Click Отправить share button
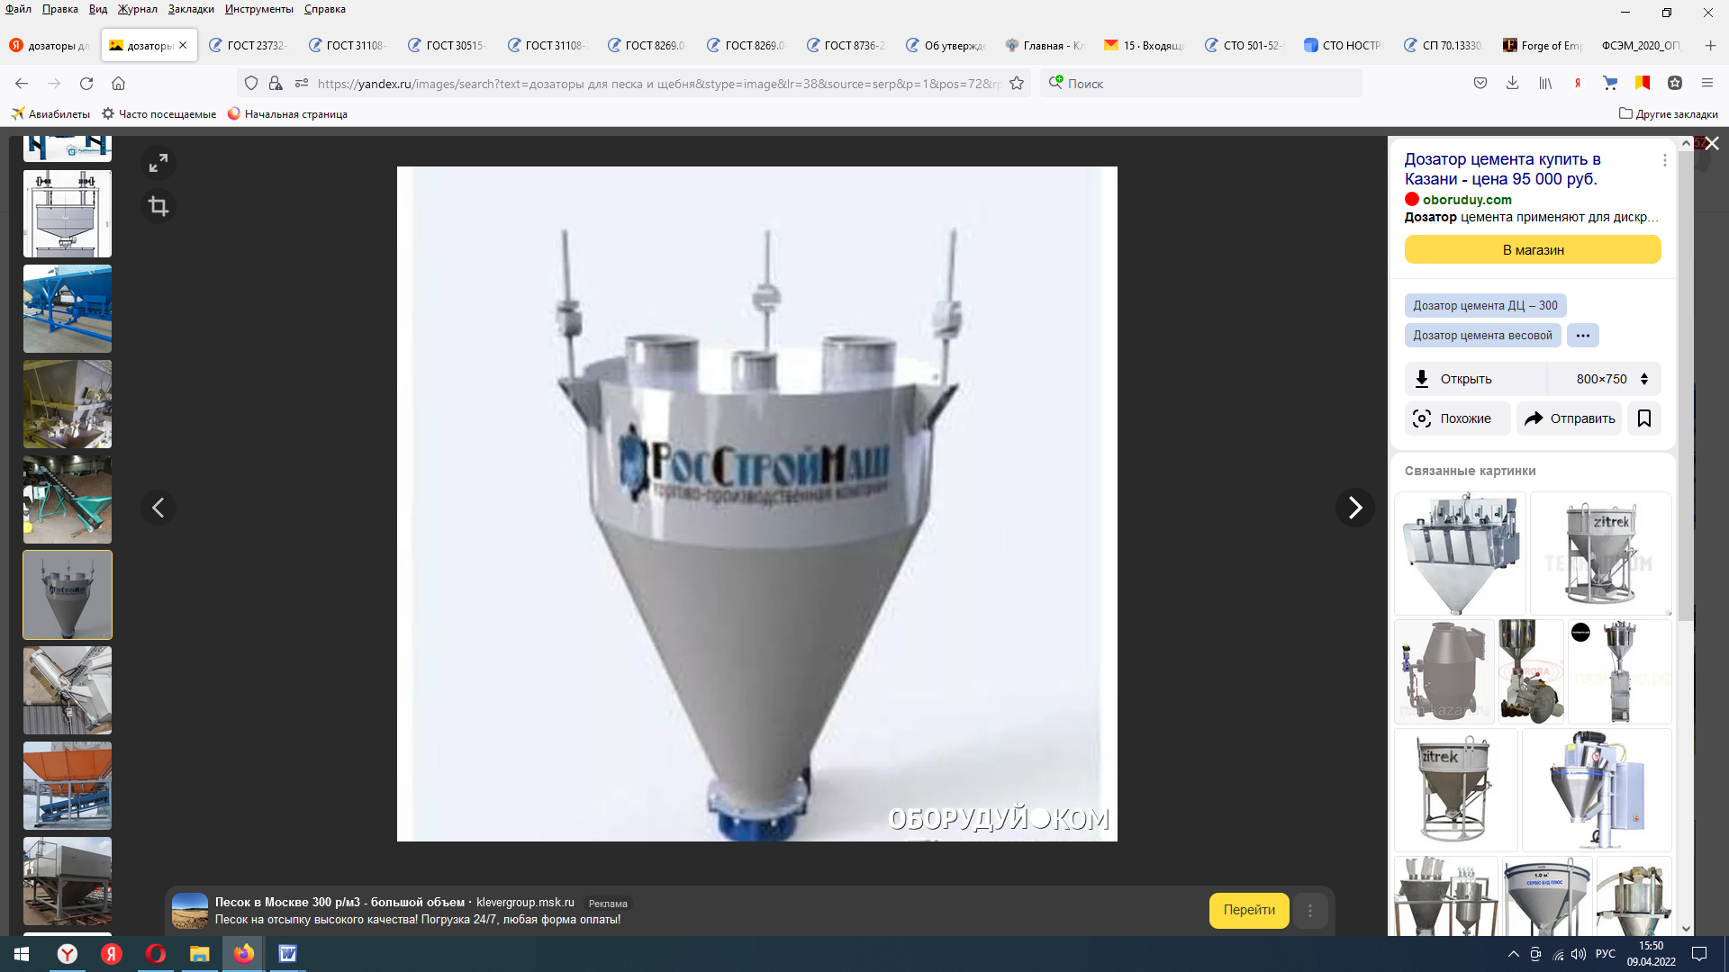The image size is (1729, 972). (x=1570, y=418)
